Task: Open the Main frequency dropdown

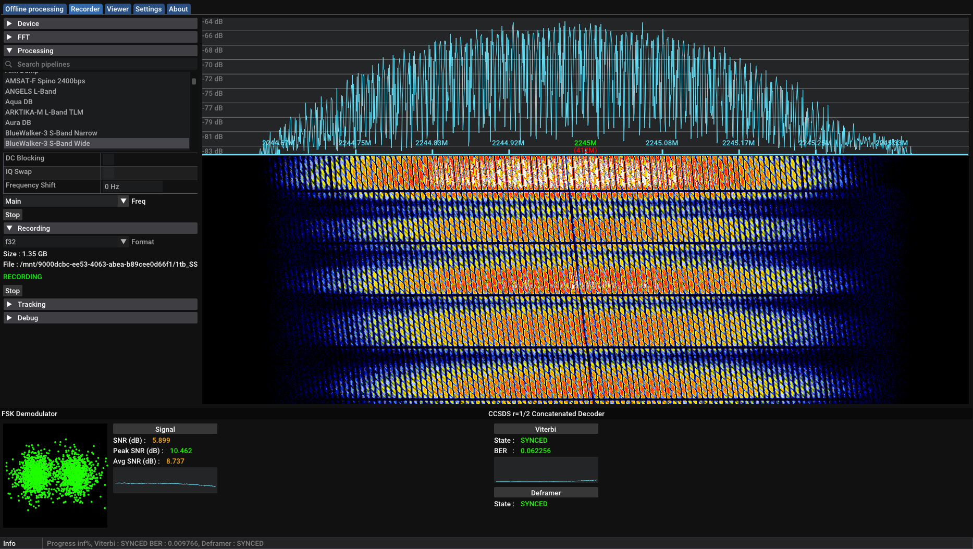Action: pyautogui.click(x=123, y=201)
